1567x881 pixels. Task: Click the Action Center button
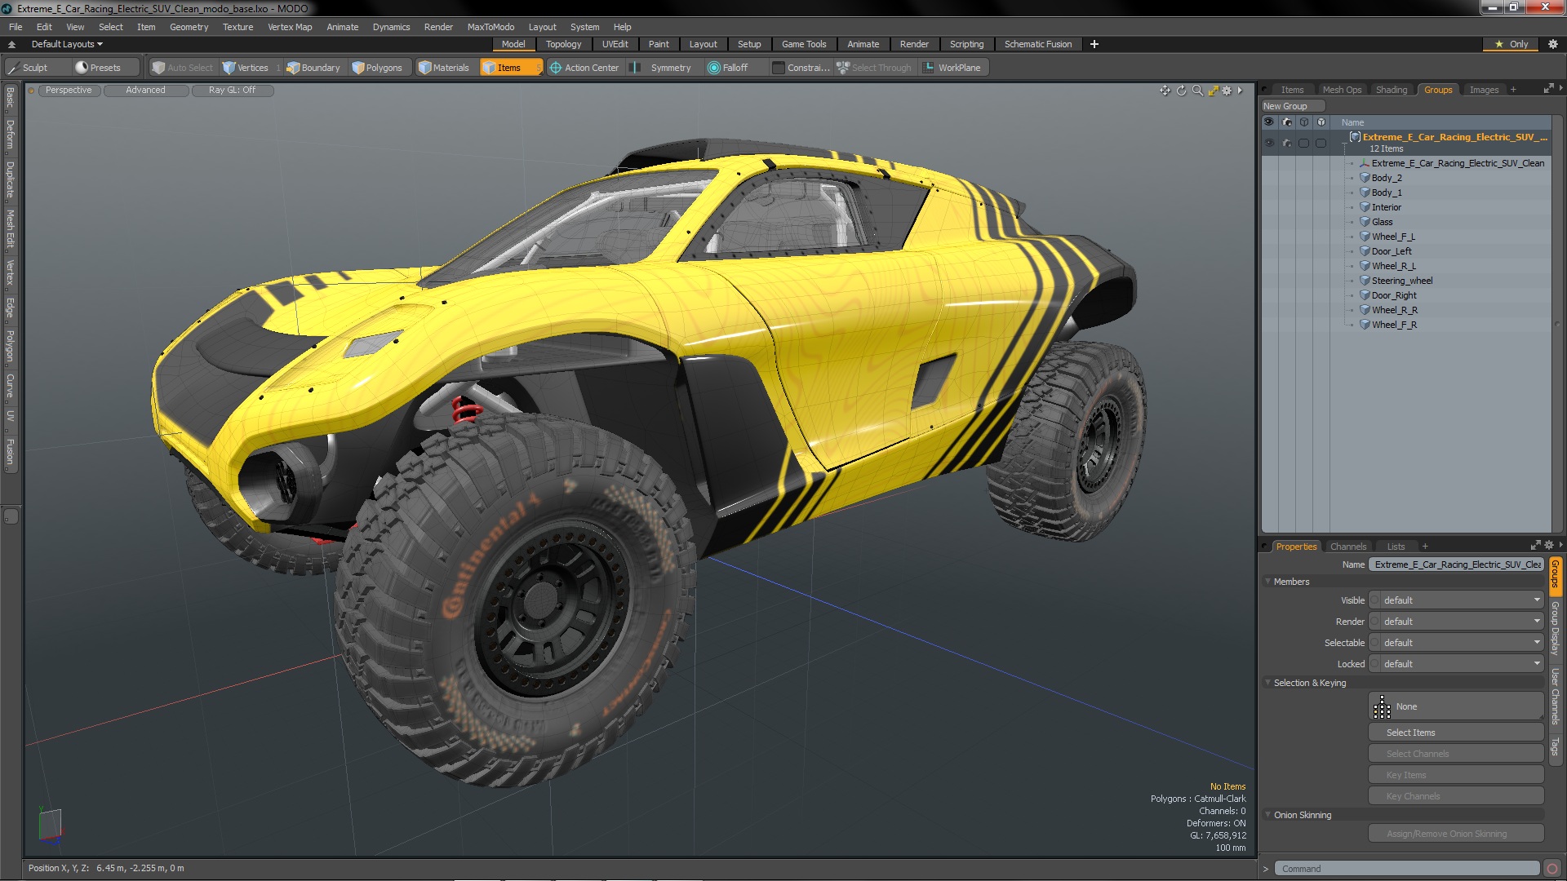click(584, 68)
